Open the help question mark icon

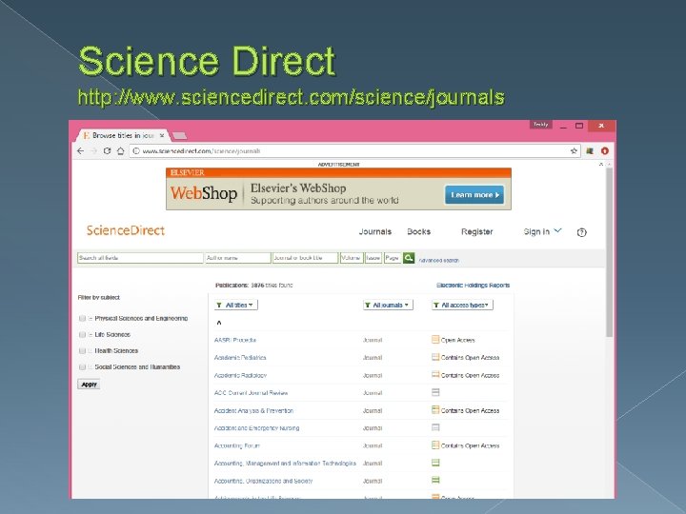click(581, 232)
